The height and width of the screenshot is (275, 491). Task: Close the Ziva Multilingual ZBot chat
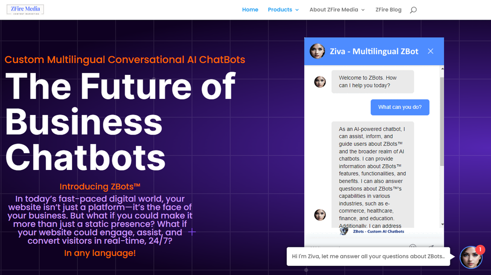pyautogui.click(x=430, y=51)
